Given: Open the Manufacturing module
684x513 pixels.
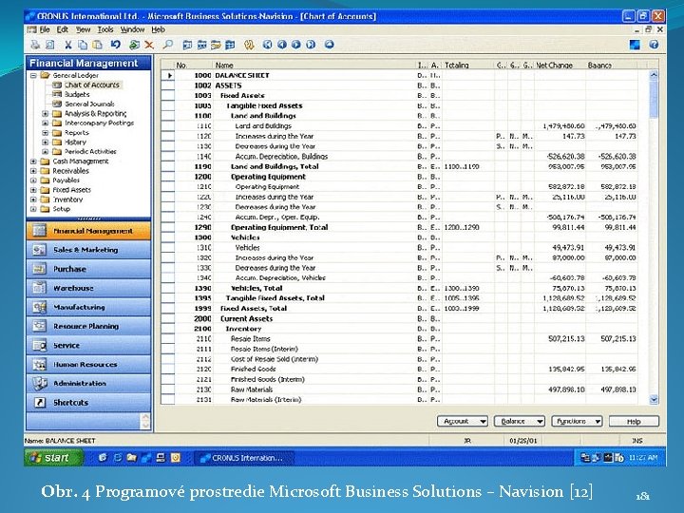Looking at the screenshot, I should tap(88, 307).
